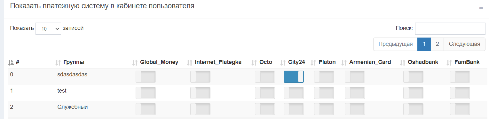The image size is (489, 119).
Task: Sort by Oshadbank column arrows
Action: click(403, 63)
